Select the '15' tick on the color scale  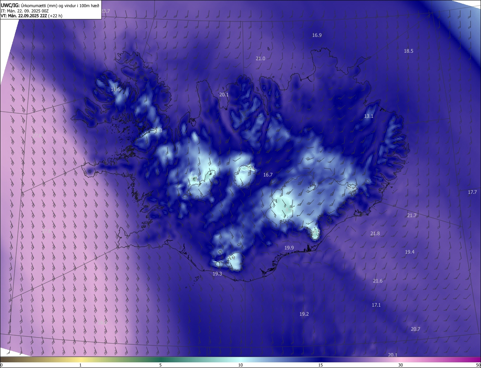click(321, 365)
